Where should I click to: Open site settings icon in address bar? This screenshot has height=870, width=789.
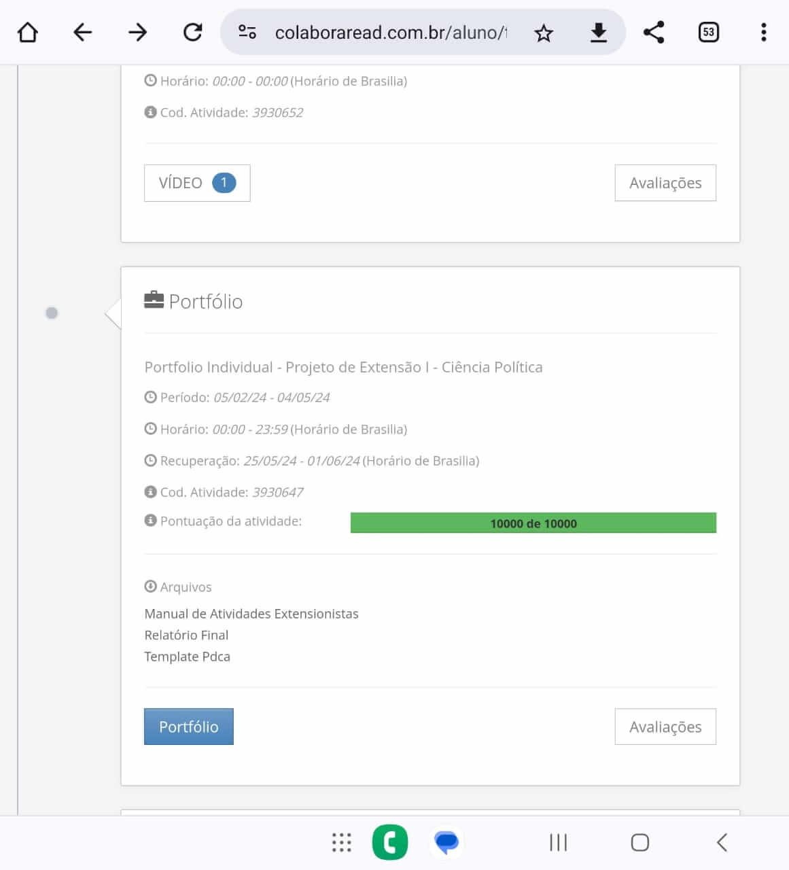click(247, 32)
